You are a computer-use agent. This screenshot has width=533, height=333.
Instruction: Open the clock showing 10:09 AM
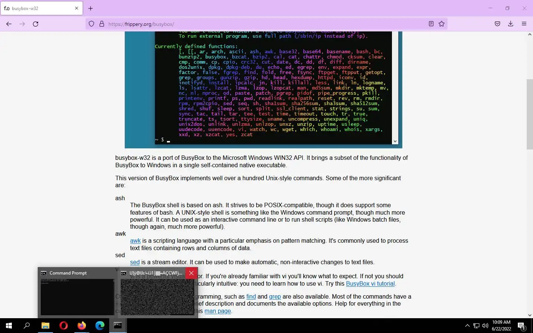tap(502, 326)
